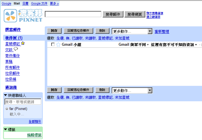Tick the checkbox for Gmail 小組 message
Screen dimensions: 202x140
(x=53, y=44)
